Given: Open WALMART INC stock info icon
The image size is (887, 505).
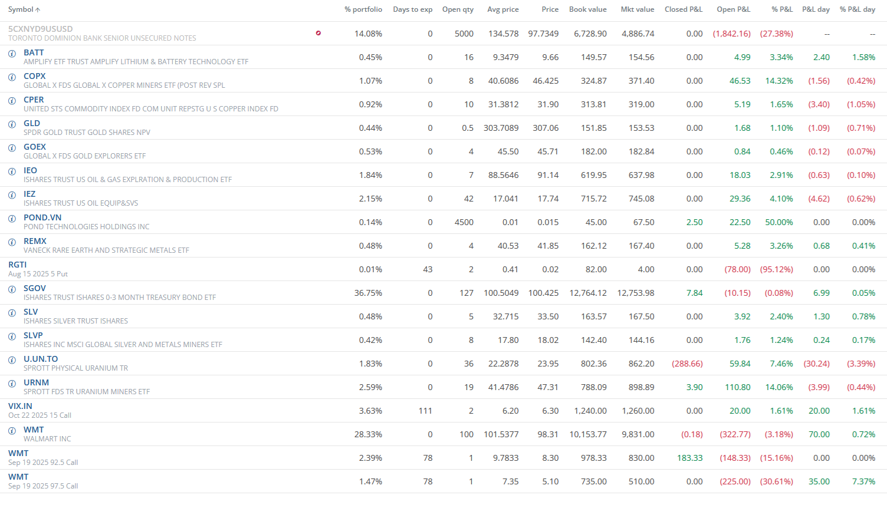Looking at the screenshot, I should (12, 431).
